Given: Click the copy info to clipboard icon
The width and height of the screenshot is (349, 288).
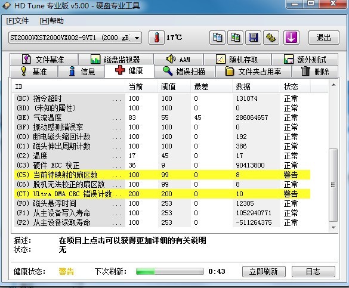Looking at the screenshot, I should (217, 38).
